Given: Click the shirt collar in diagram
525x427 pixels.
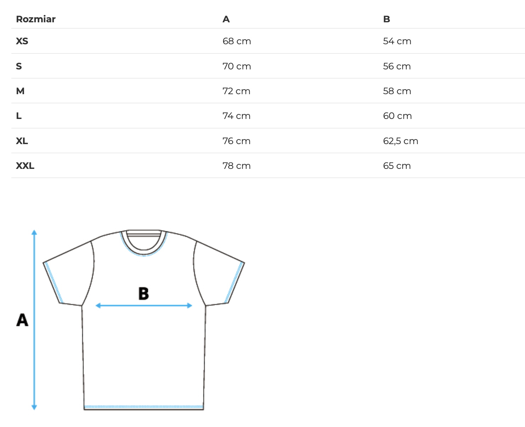Looking at the screenshot, I should click(x=144, y=242).
